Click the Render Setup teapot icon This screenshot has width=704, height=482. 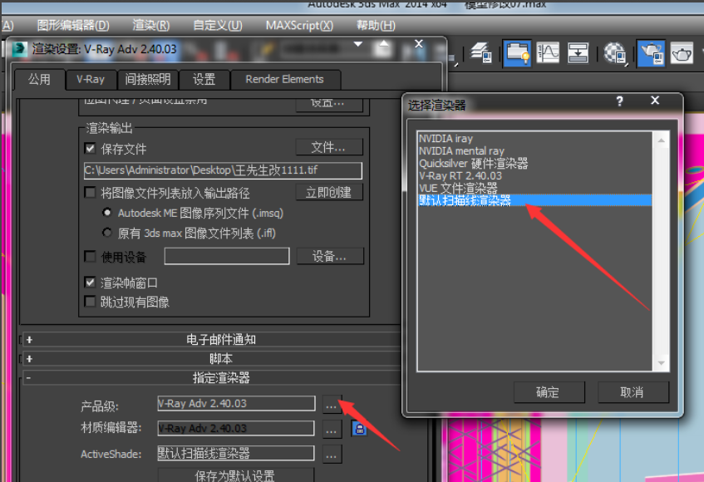[x=651, y=53]
